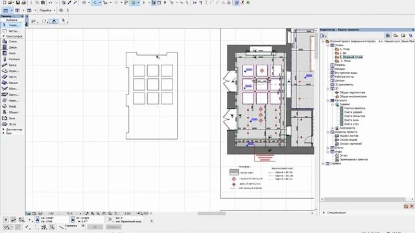Image resolution: width=415 pixels, height=233 pixels.
Task: Click the greyed OK button at bottom
Action: (95, 227)
